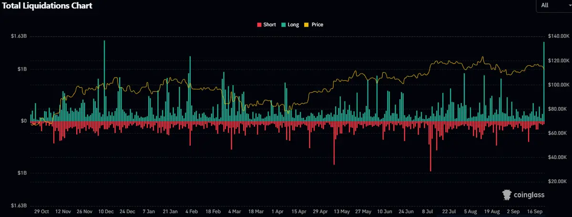Click the 19 Aug date label
Screen dimensions: 572x217
(x=492, y=211)
